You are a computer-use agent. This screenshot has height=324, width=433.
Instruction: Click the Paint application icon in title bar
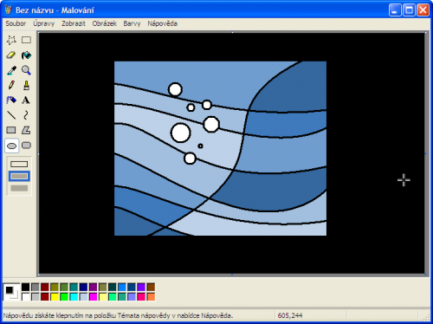pos(9,10)
